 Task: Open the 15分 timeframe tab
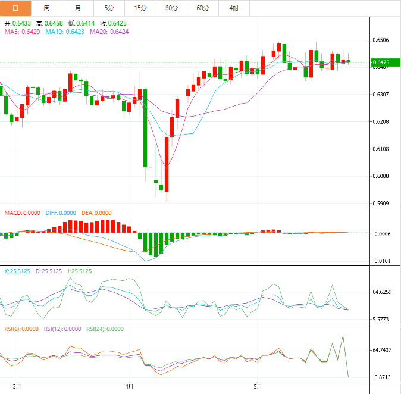[140, 8]
